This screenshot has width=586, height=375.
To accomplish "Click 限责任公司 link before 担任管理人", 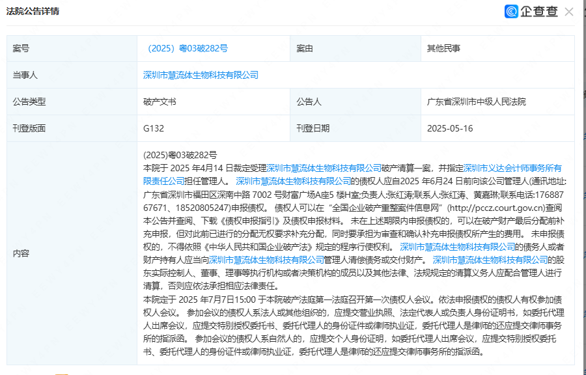I will coord(163,181).
